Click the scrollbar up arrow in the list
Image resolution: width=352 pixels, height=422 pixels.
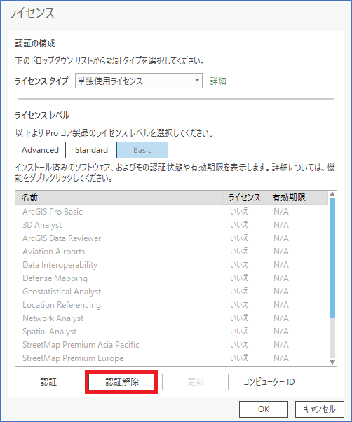click(332, 194)
